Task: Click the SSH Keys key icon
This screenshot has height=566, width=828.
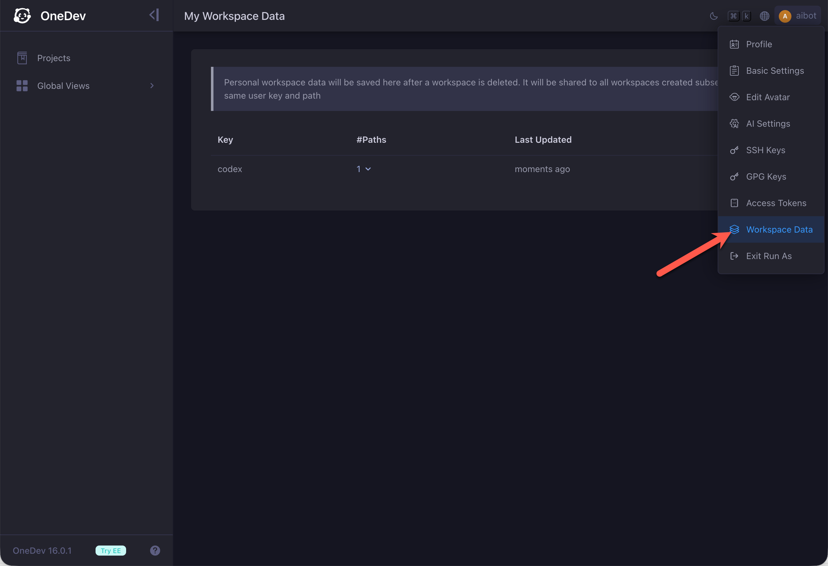Action: 734,150
